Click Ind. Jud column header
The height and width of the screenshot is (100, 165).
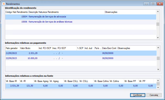click(89, 48)
